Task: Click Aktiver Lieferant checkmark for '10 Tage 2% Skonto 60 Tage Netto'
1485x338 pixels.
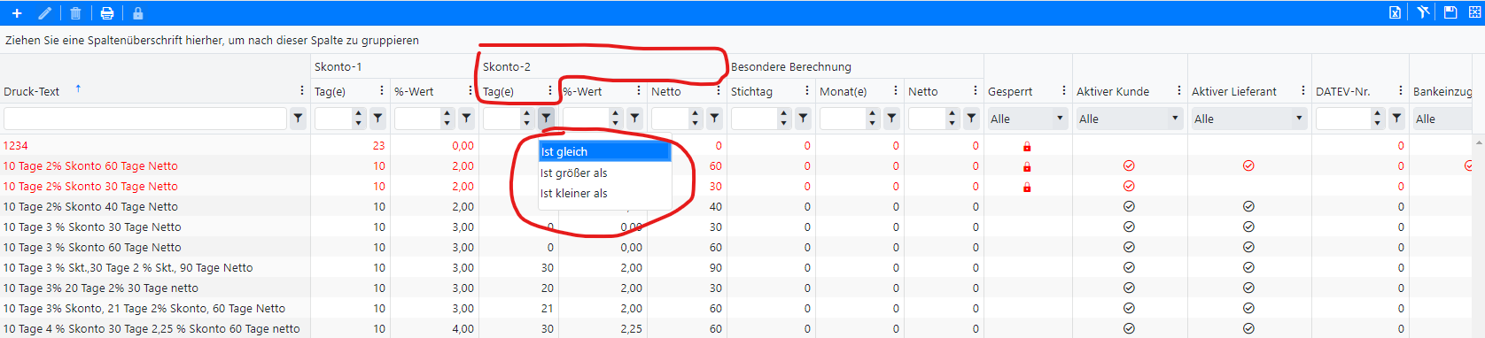Action: click(x=1248, y=165)
